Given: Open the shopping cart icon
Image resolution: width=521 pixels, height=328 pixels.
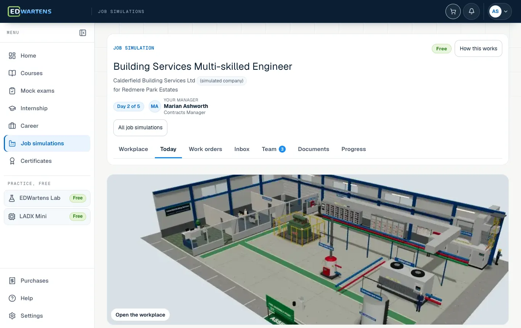Looking at the screenshot, I should [x=453, y=11].
